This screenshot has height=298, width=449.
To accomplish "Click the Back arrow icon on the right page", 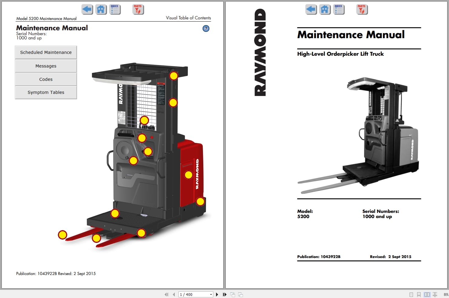I will (x=311, y=9).
